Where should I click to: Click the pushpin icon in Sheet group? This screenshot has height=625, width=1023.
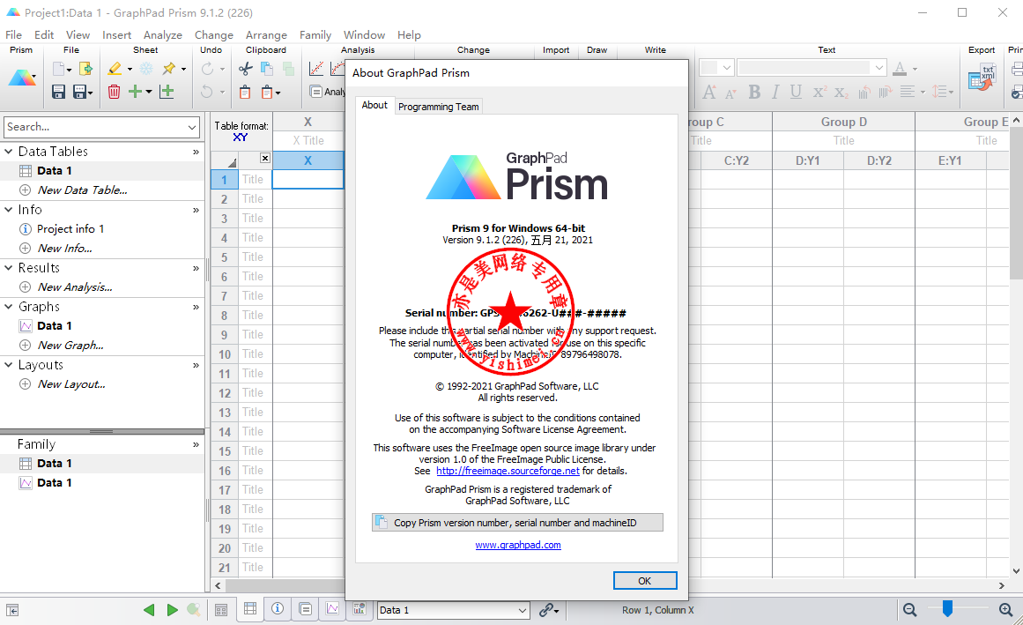(x=169, y=69)
